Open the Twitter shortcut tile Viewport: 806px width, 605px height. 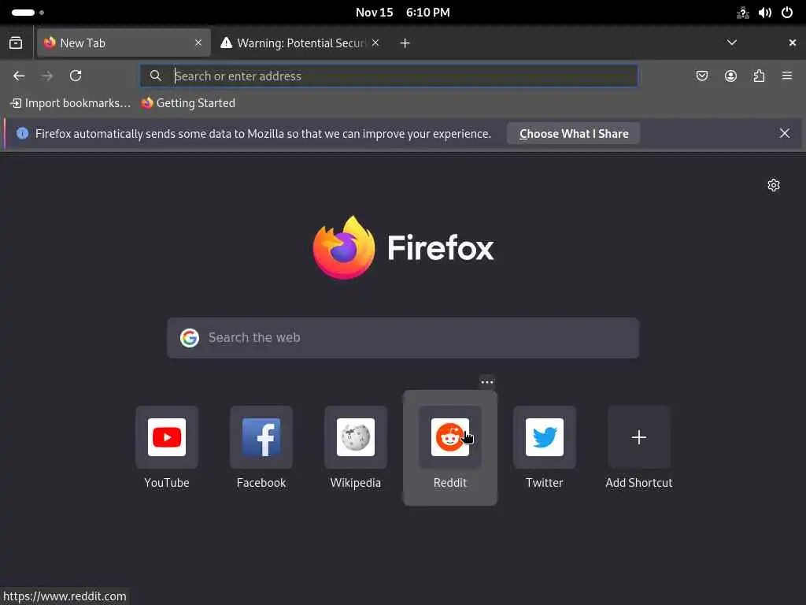[x=545, y=437]
